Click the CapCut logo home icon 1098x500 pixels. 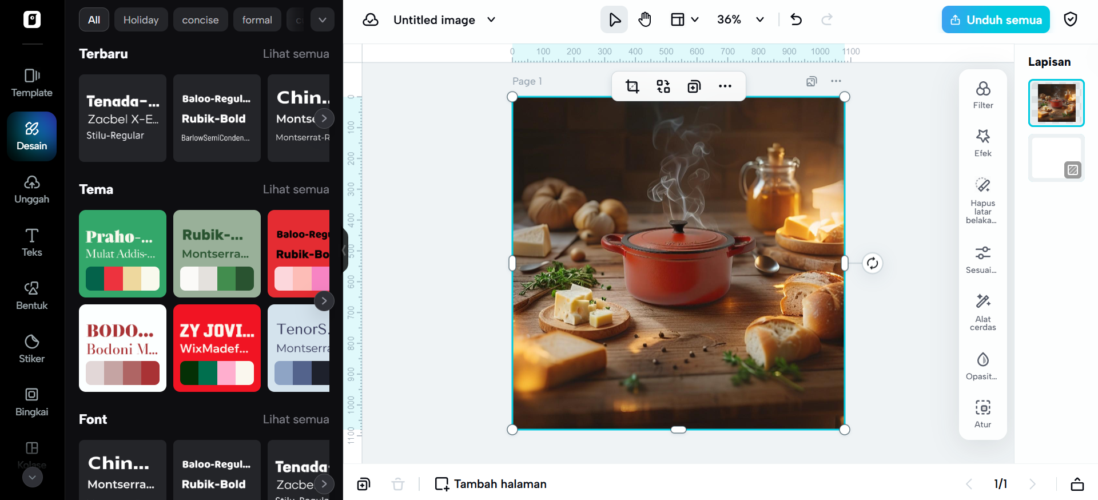point(32,19)
